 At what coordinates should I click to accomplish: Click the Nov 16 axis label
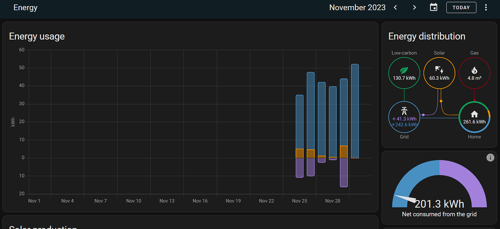tap(200, 201)
